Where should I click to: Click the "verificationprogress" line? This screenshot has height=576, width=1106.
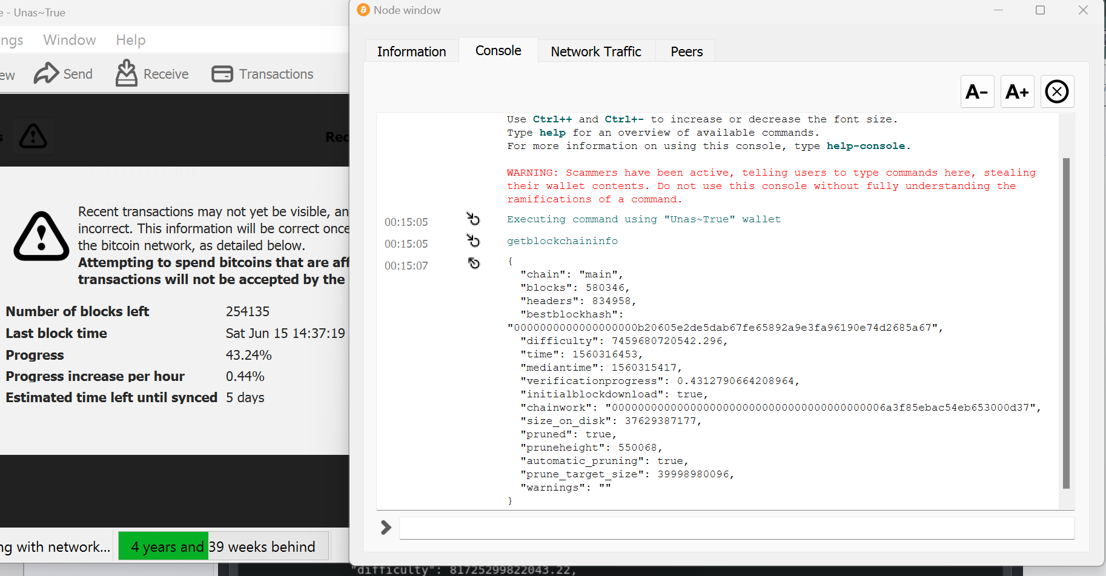click(660, 381)
